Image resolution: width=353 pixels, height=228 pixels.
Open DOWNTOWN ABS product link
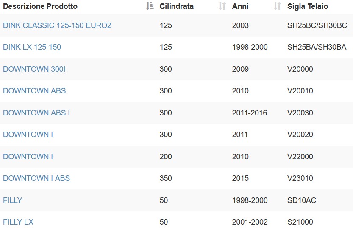(34, 91)
